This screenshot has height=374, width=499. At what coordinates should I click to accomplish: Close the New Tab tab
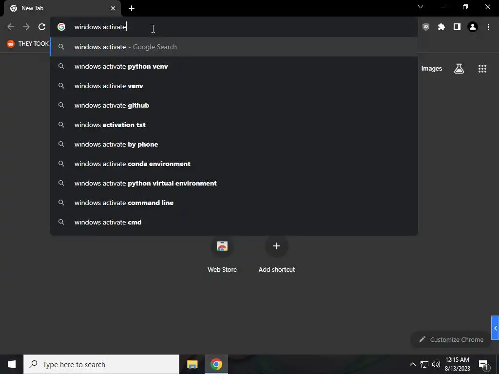(113, 8)
